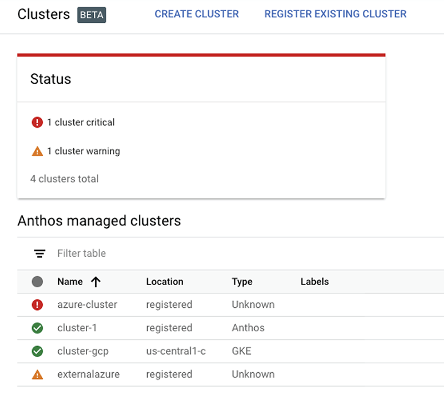Viewport: 444px width, 395px height.
Task: Sort by the Location column header
Action: [164, 282]
